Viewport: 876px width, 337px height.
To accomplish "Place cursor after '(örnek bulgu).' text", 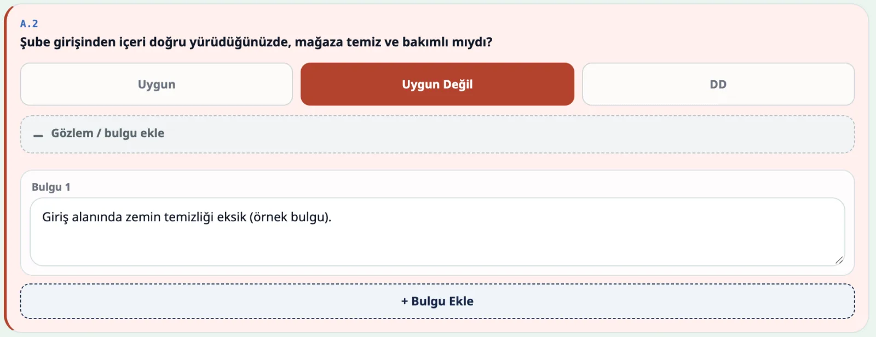I will pos(333,217).
